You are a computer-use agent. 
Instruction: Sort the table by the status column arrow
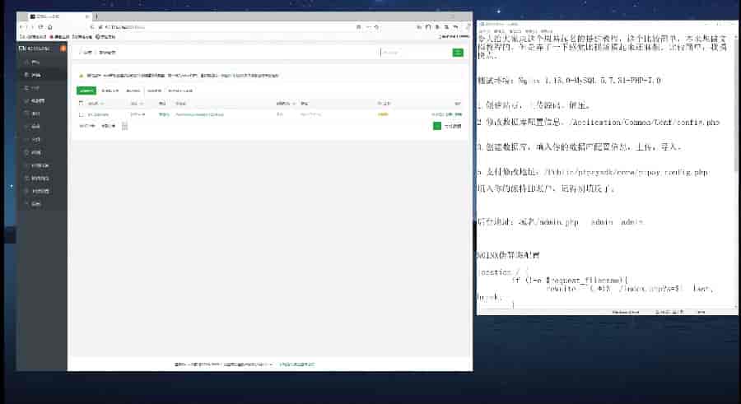click(142, 104)
